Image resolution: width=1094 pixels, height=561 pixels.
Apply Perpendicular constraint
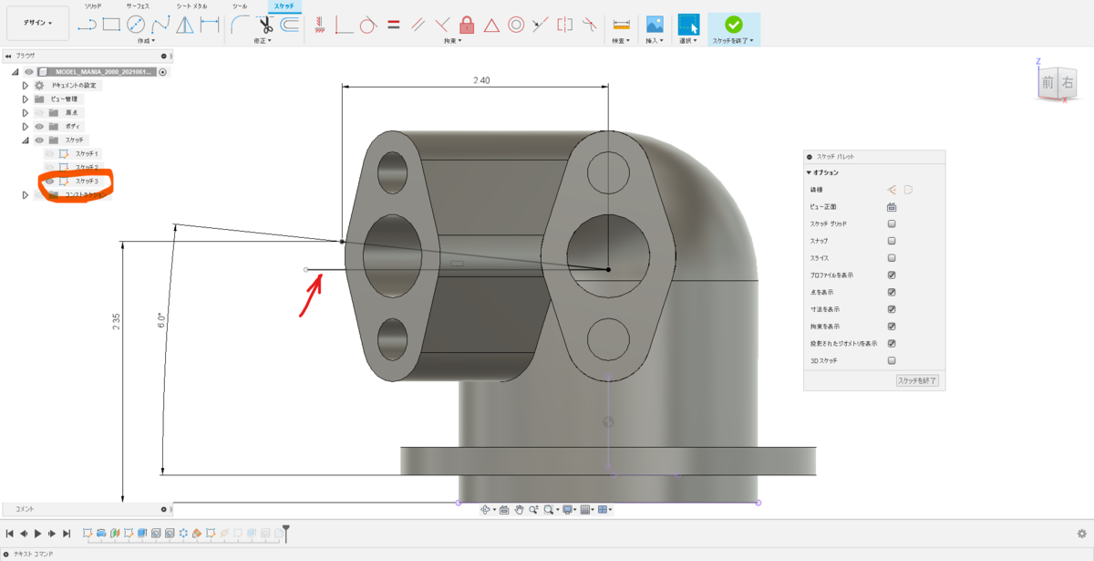point(442,25)
